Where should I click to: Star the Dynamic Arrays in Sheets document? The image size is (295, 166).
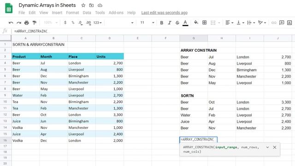[83, 6]
